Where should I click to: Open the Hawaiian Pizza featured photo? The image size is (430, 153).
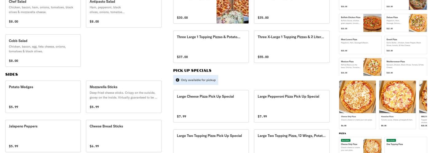click(x=397, y=97)
